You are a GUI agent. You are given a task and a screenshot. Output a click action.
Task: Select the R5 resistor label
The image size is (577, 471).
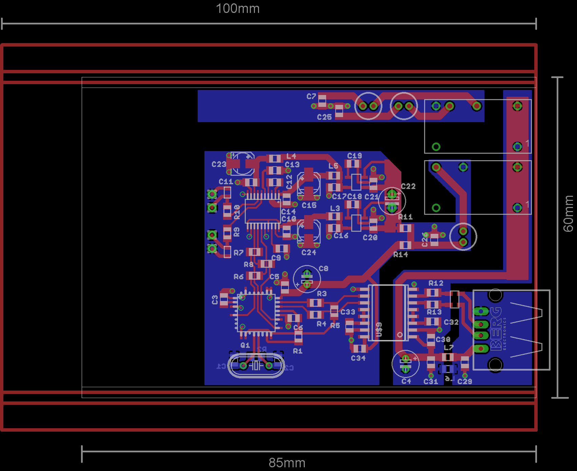pyautogui.click(x=335, y=325)
